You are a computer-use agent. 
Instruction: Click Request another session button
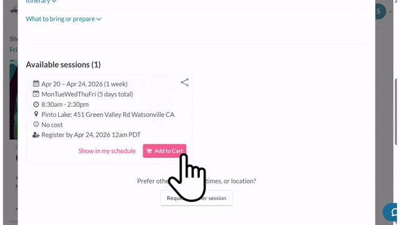pyautogui.click(x=196, y=198)
